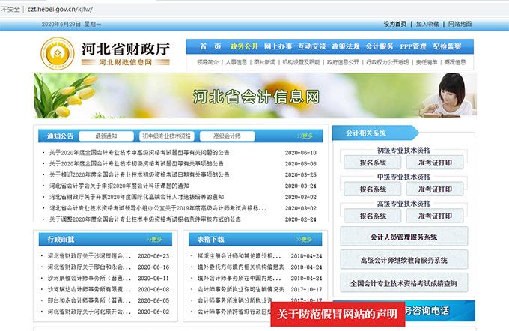Switch to the 高级会计师 tab
Screen dimensions: 509x331
coord(227,136)
